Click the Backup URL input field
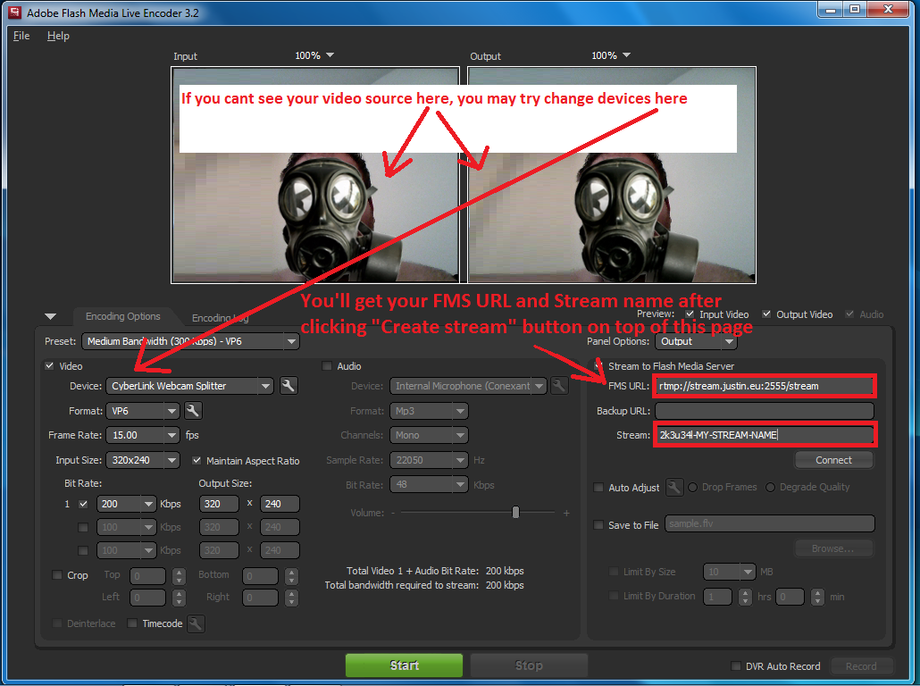The width and height of the screenshot is (920, 686). tap(765, 411)
